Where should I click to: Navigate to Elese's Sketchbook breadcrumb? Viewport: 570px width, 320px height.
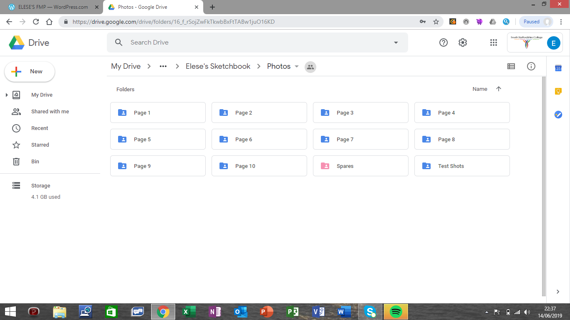[218, 66]
